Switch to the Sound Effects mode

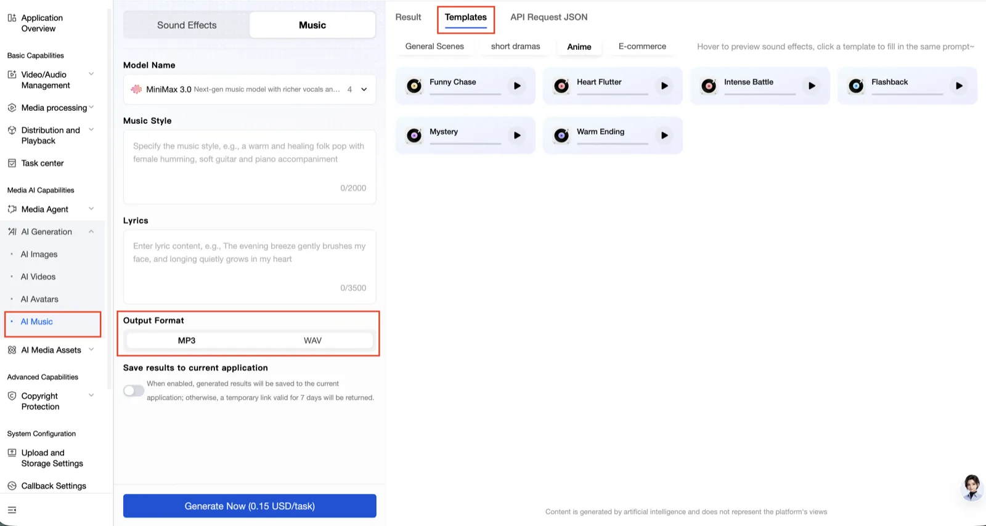pos(187,25)
